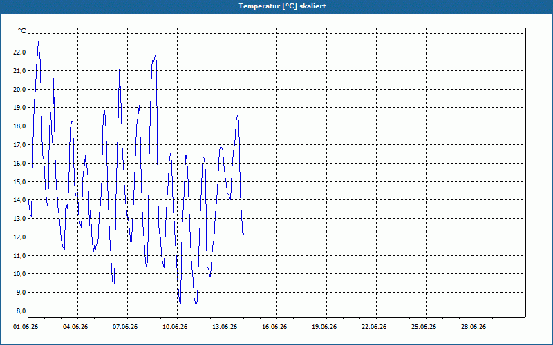Select the 10,0 y-axis tick label

pos(19,274)
